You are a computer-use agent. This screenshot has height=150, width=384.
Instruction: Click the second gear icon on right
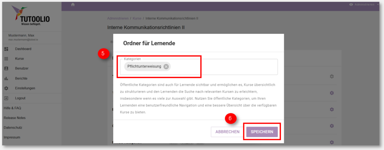331,93
